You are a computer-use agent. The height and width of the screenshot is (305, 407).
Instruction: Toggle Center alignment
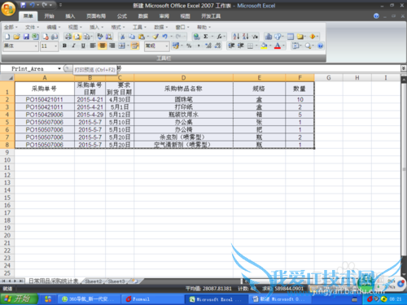point(103,46)
